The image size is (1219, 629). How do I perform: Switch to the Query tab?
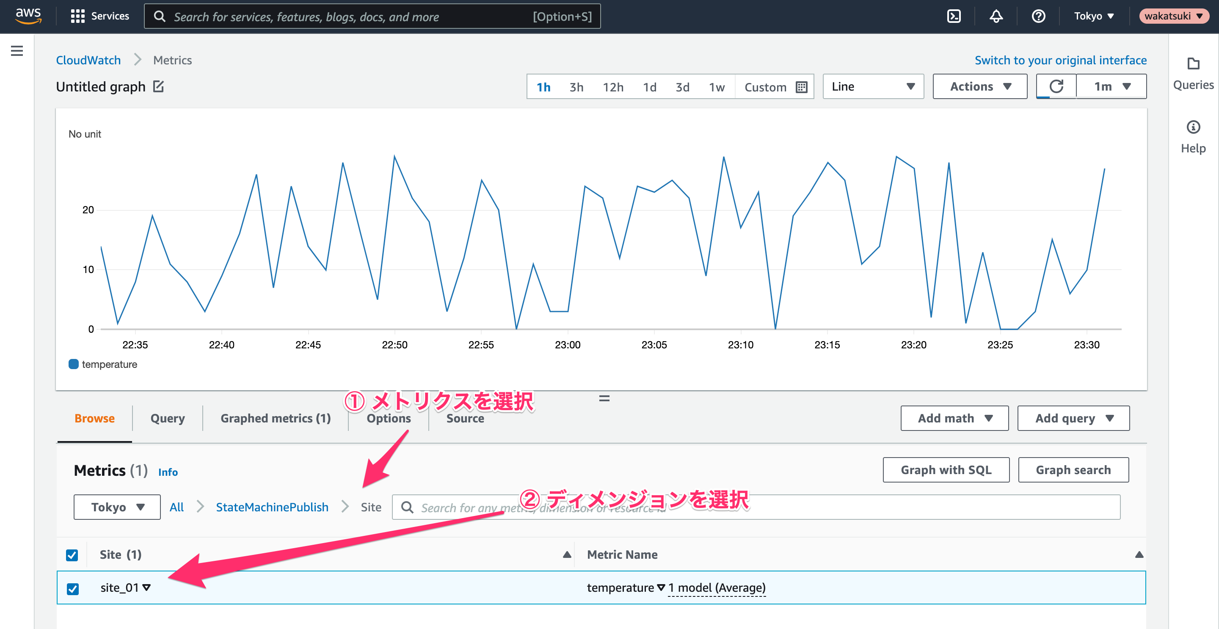click(x=168, y=418)
